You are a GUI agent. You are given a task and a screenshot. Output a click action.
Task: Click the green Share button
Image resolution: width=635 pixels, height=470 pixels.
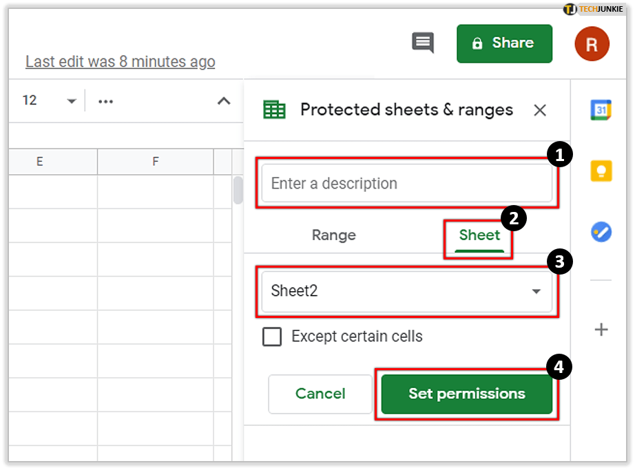(x=504, y=43)
